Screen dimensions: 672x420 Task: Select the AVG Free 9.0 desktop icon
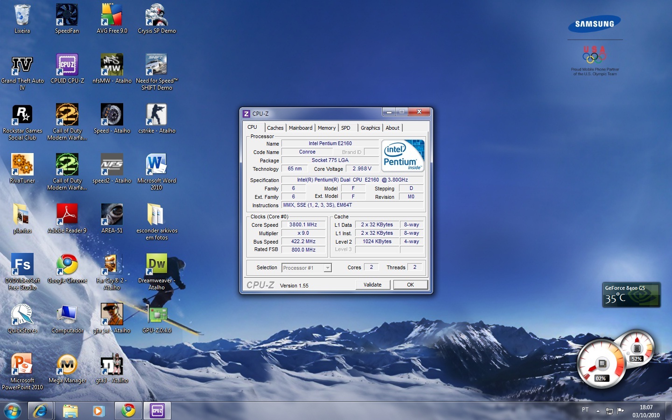112,19
